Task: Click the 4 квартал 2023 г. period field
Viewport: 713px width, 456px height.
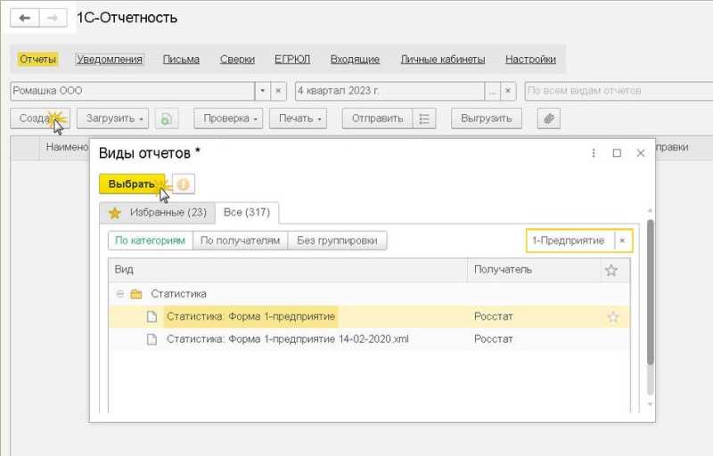Action: [x=389, y=91]
